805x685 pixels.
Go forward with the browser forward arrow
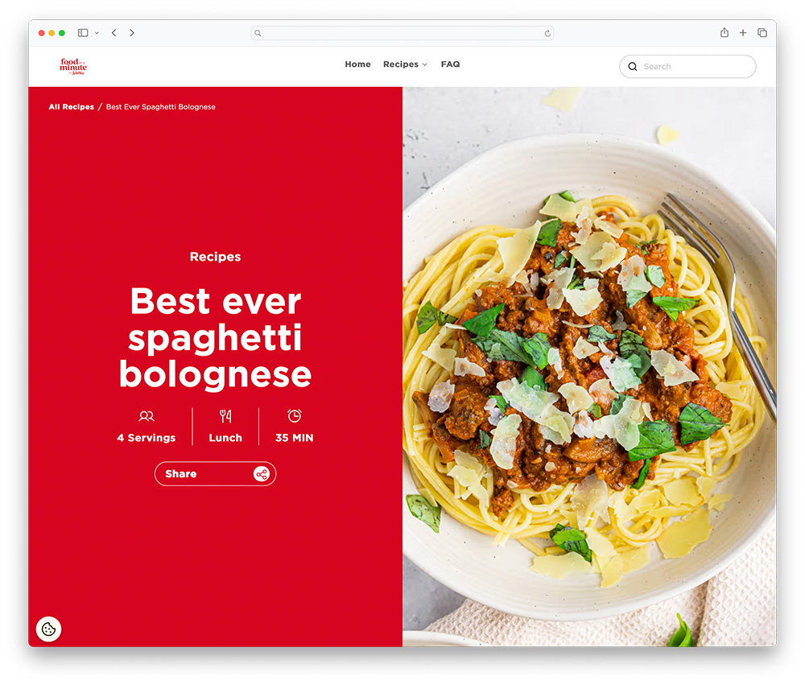click(x=132, y=33)
